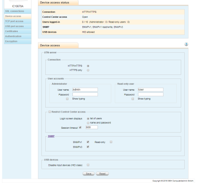Choose 'name and password' login display
197x183 pixels.
tap(88, 123)
